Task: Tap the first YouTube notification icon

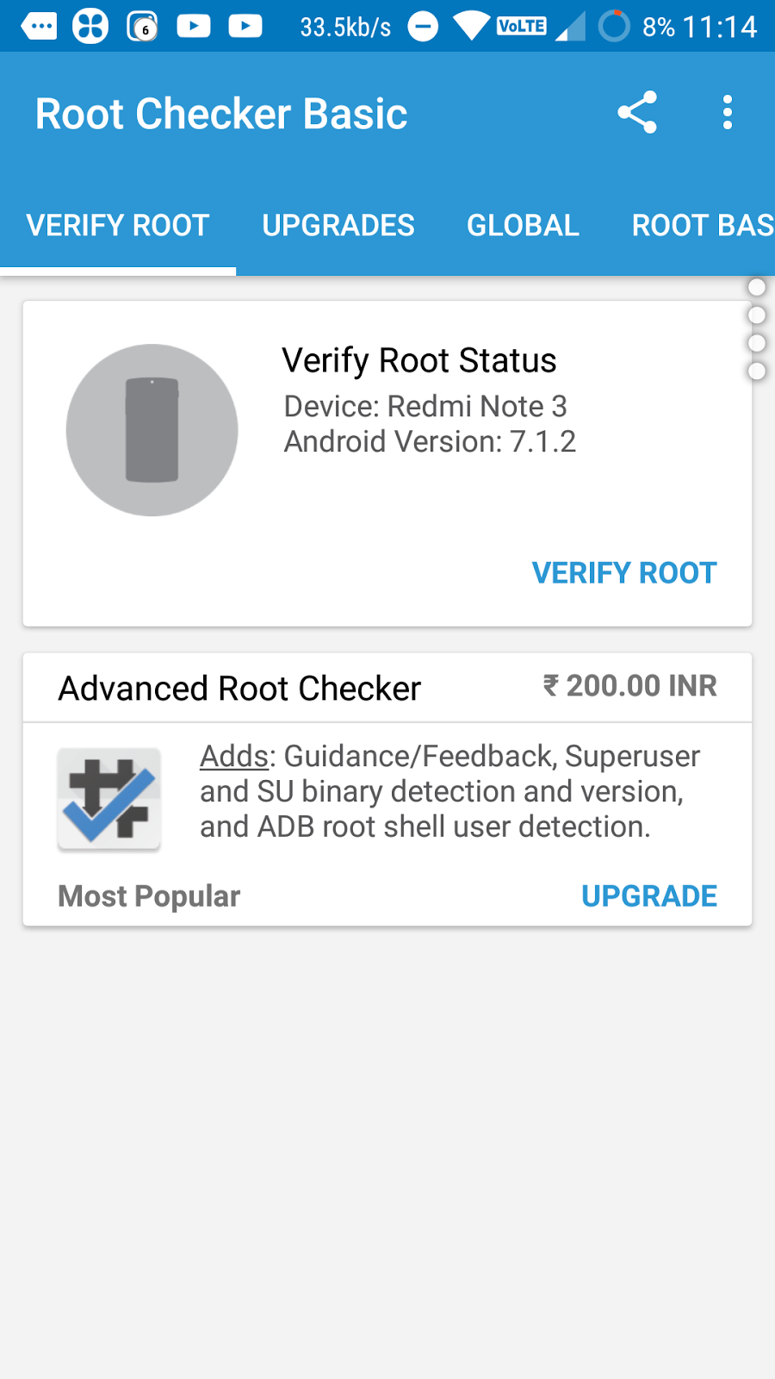Action: coord(194,27)
